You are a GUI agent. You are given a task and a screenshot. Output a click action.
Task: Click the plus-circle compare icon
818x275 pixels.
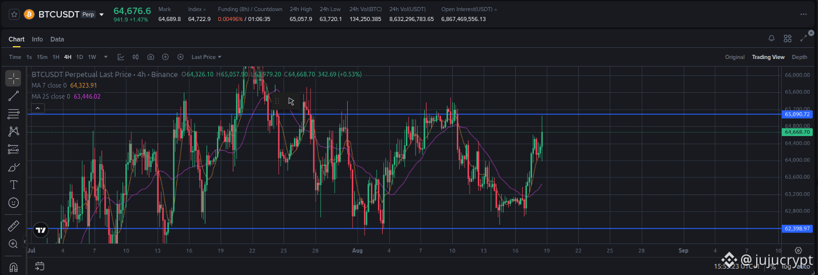166,57
